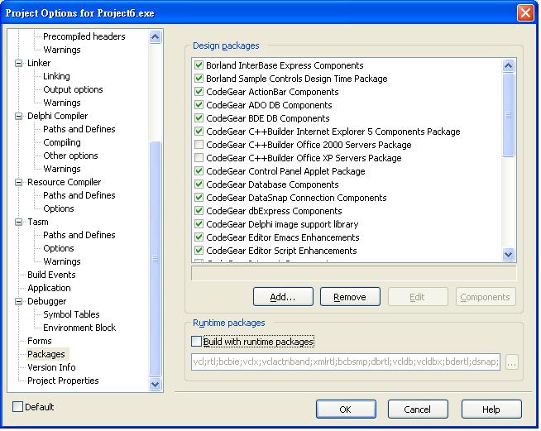Click the Cancel button
541x431 pixels.
(418, 409)
